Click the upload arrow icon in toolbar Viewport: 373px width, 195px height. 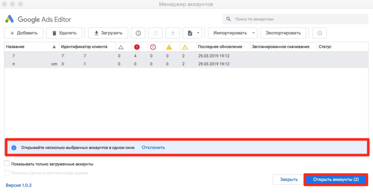click(173, 33)
